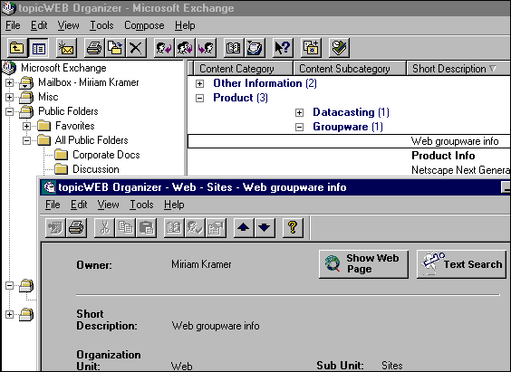Image resolution: width=511 pixels, height=372 pixels.
Task: Click the Inbox tray icon
Action: (x=255, y=48)
